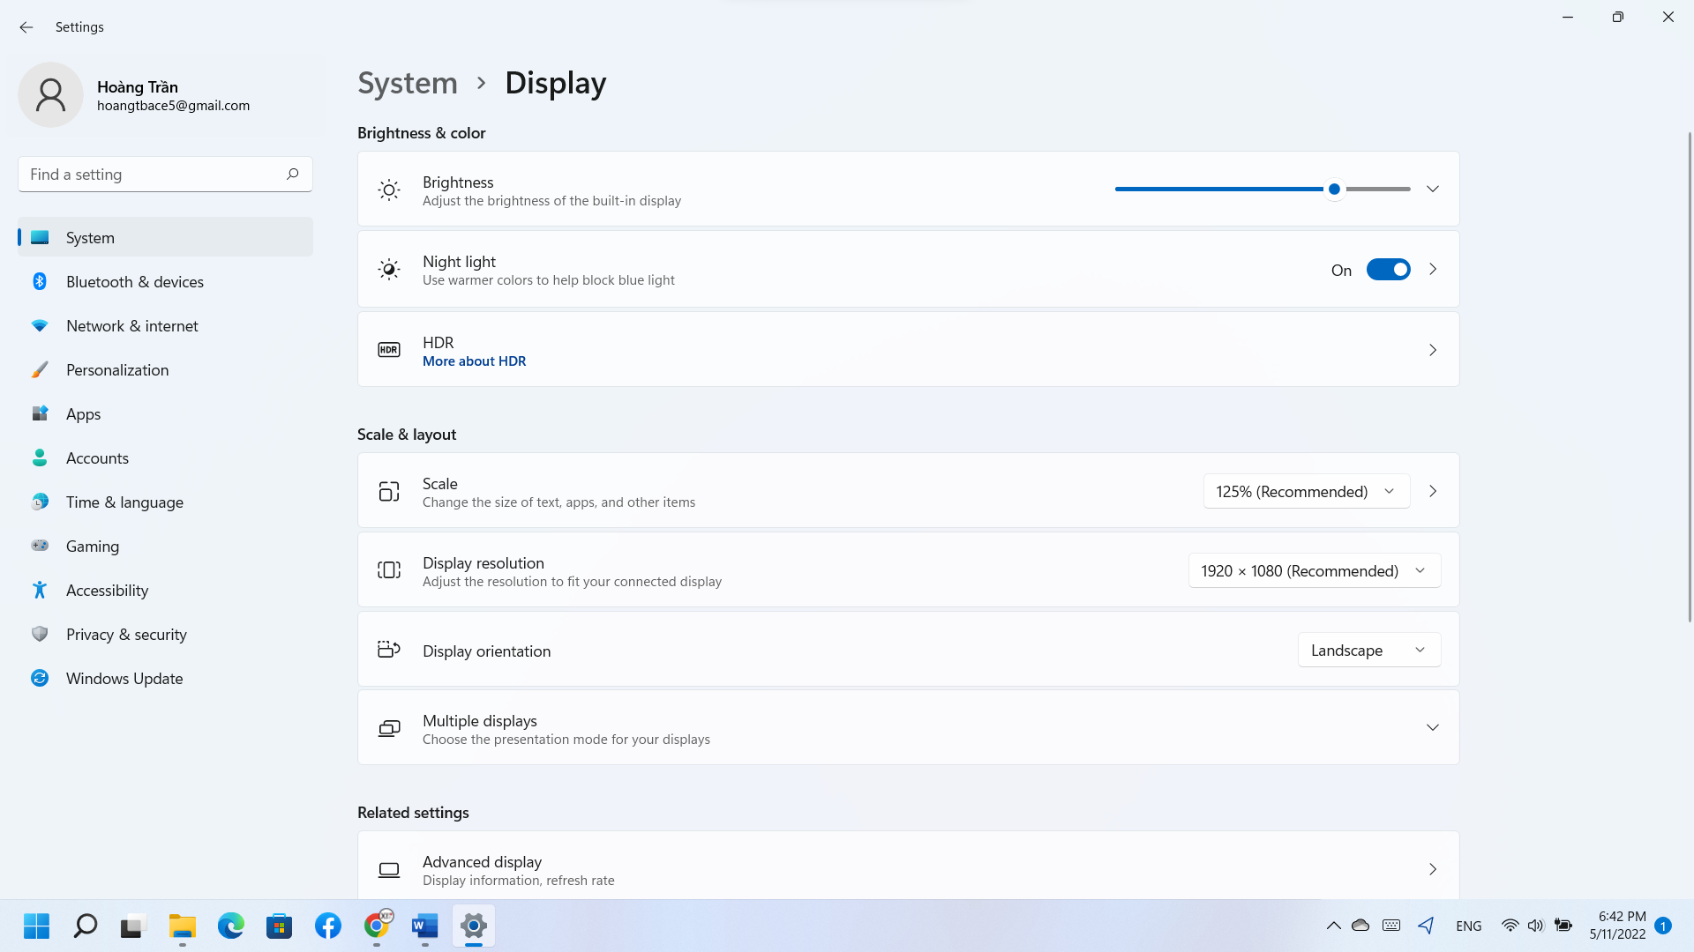Click the Personalization paintbrush icon
The image size is (1694, 952).
tap(40, 369)
